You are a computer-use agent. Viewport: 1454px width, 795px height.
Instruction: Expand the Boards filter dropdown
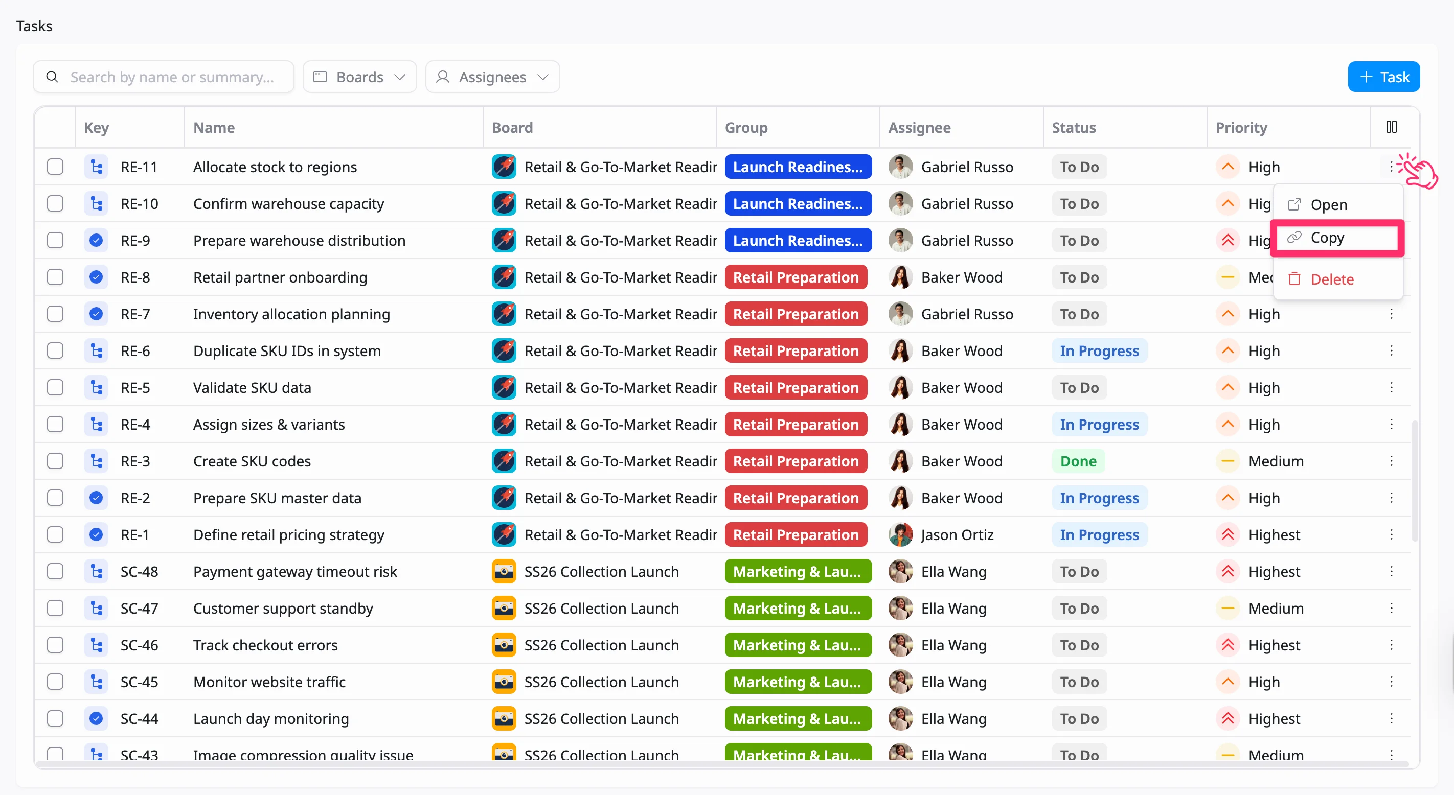pyautogui.click(x=359, y=77)
